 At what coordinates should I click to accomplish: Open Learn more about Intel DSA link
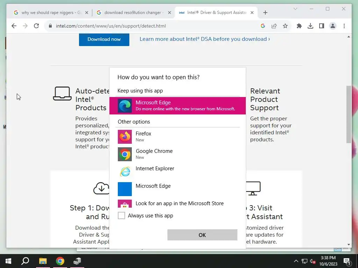(x=205, y=39)
